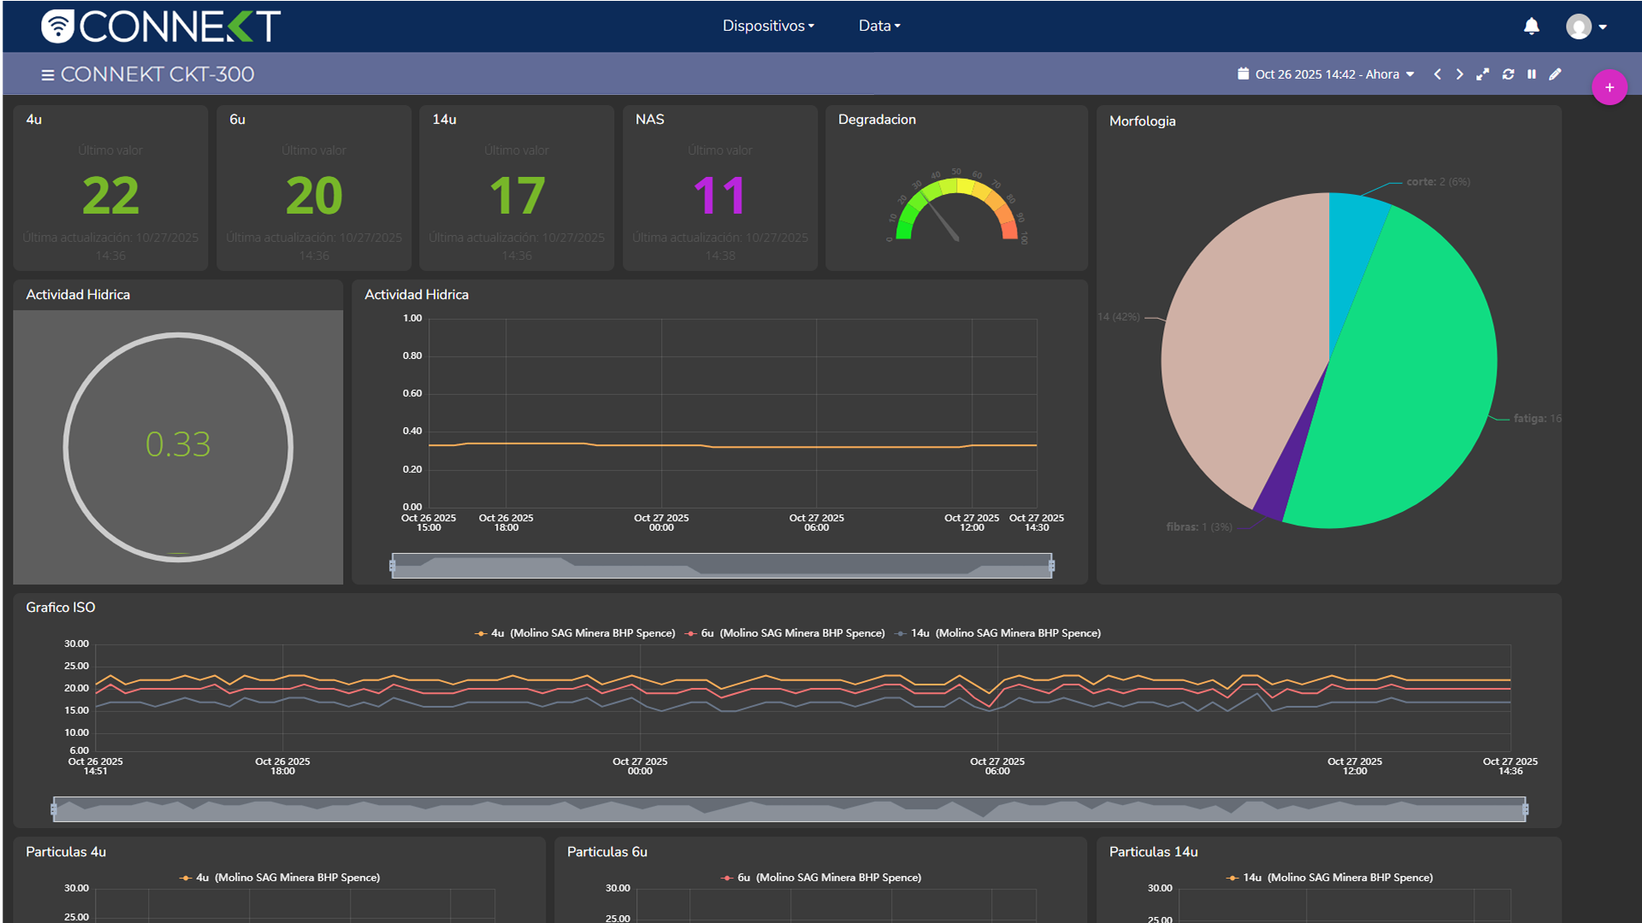Click the pink plus add button
The image size is (1642, 923).
tap(1609, 87)
